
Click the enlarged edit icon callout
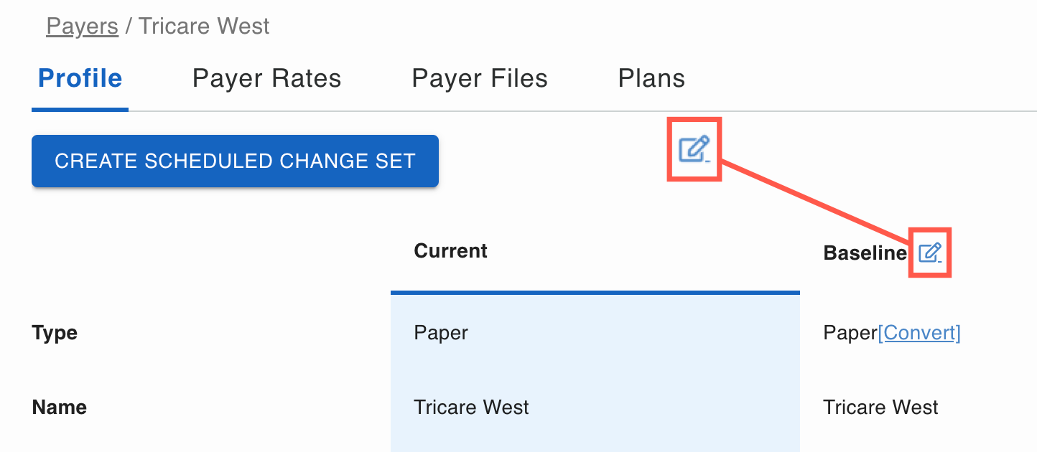(x=694, y=149)
